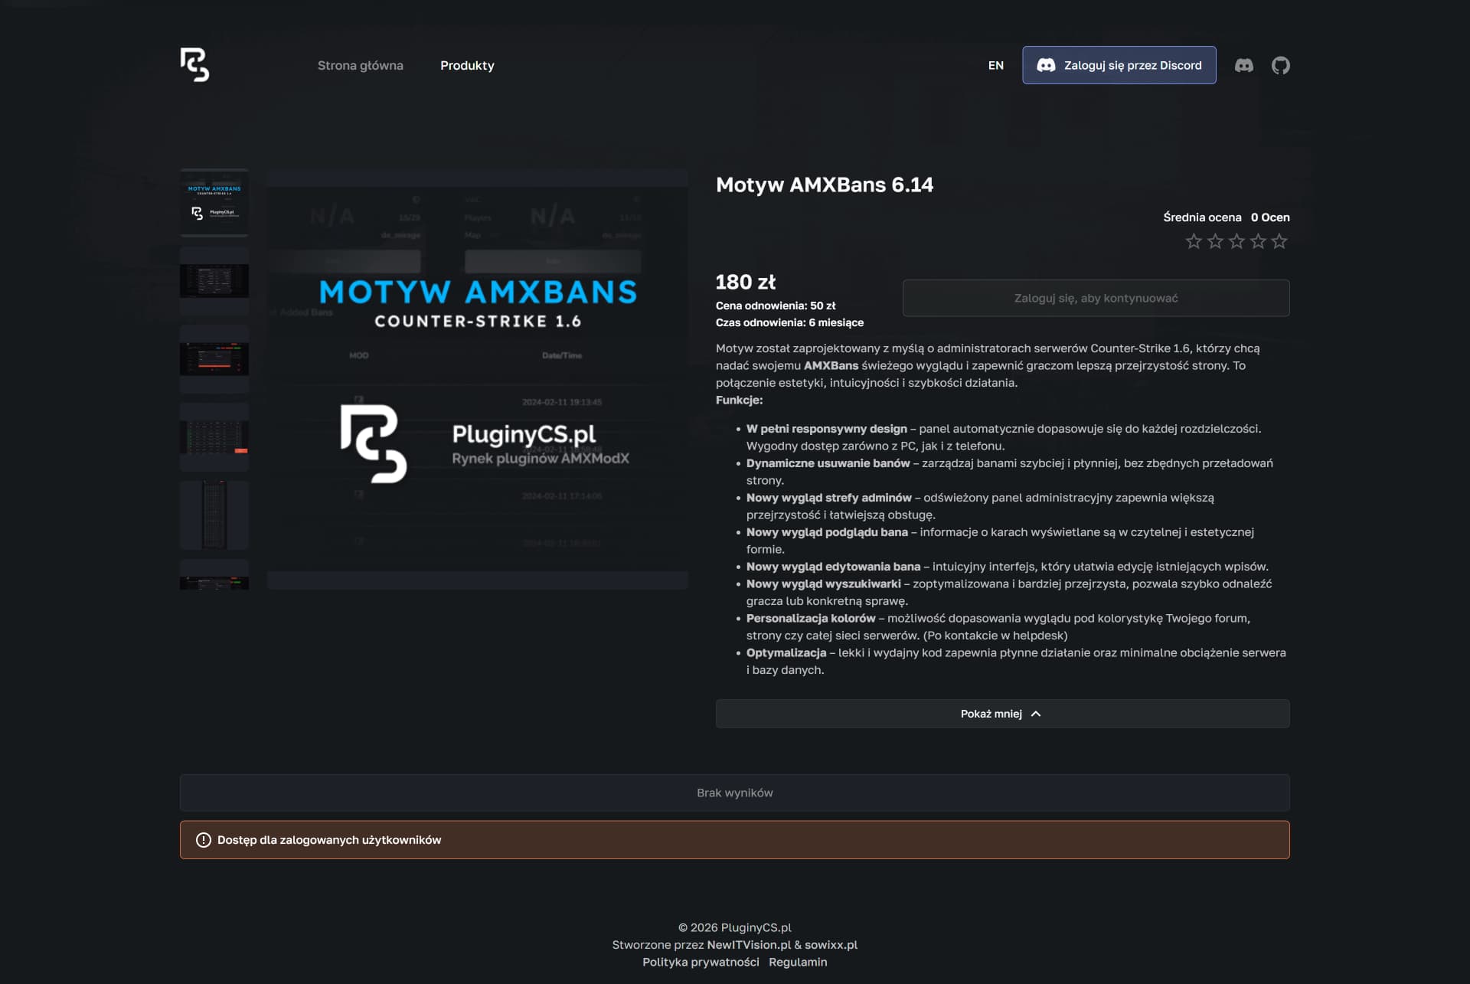Open the GitHub icon link
The image size is (1470, 984).
click(1281, 65)
